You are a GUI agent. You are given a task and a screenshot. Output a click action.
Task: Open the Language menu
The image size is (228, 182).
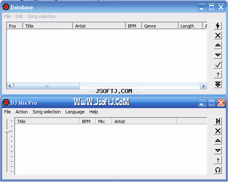[x=75, y=112]
